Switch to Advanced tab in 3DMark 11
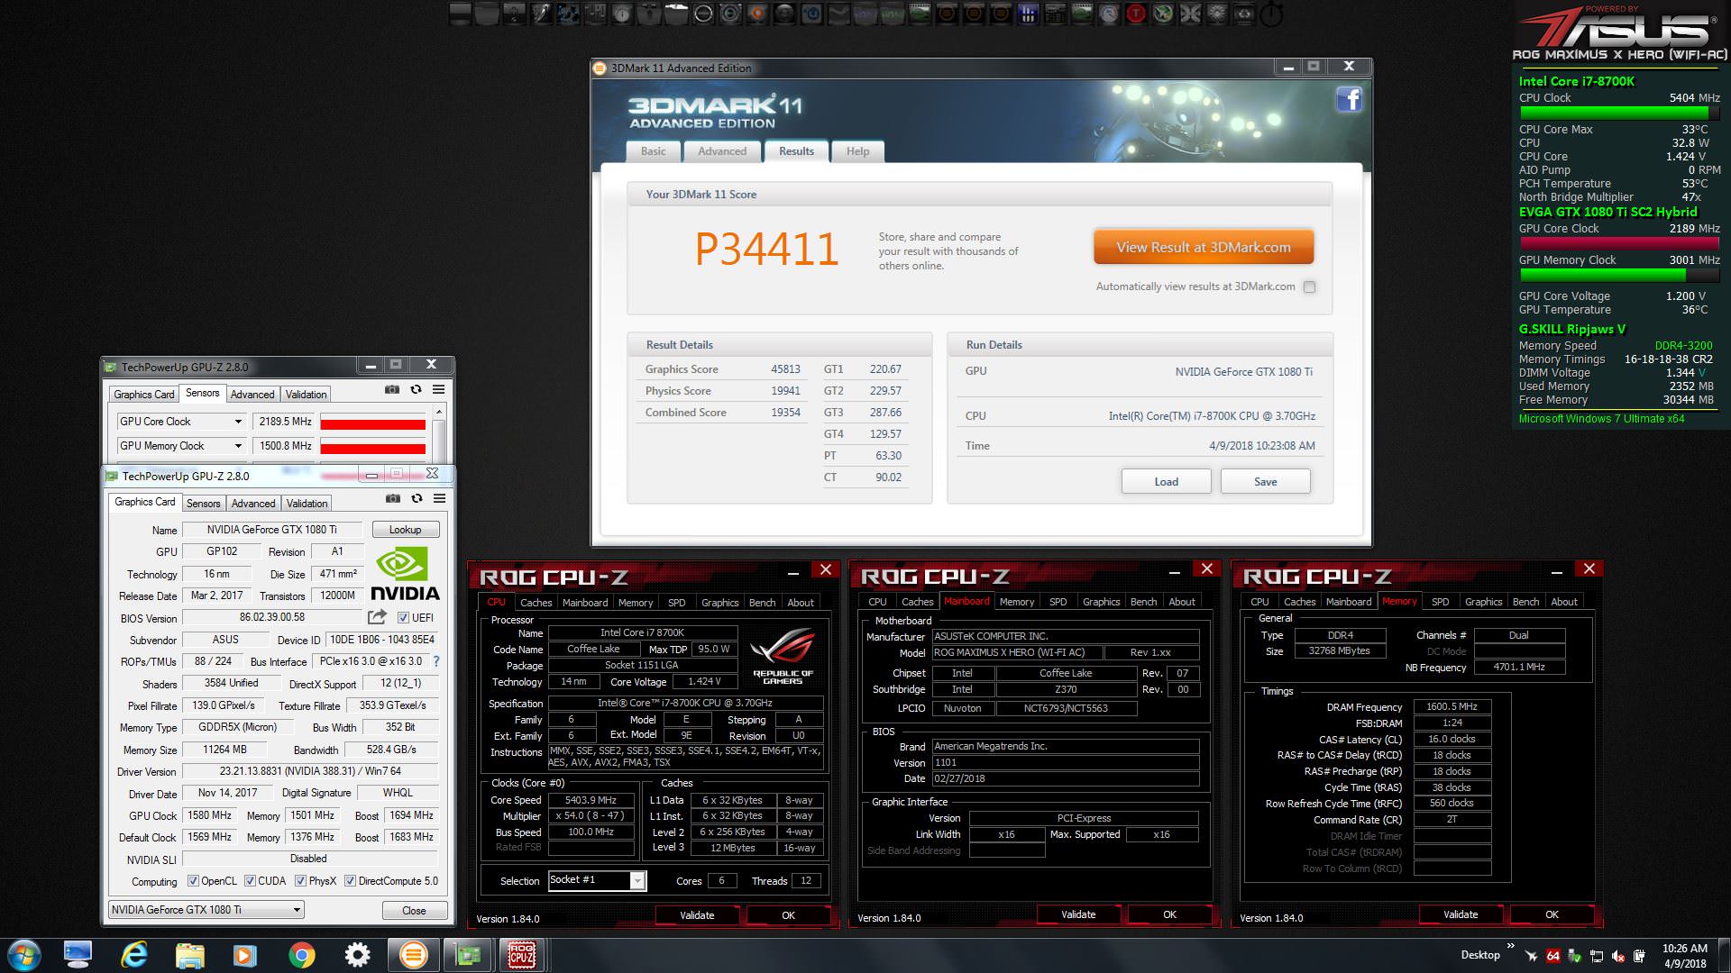Screen dimensions: 1731x973 pyautogui.click(x=722, y=151)
